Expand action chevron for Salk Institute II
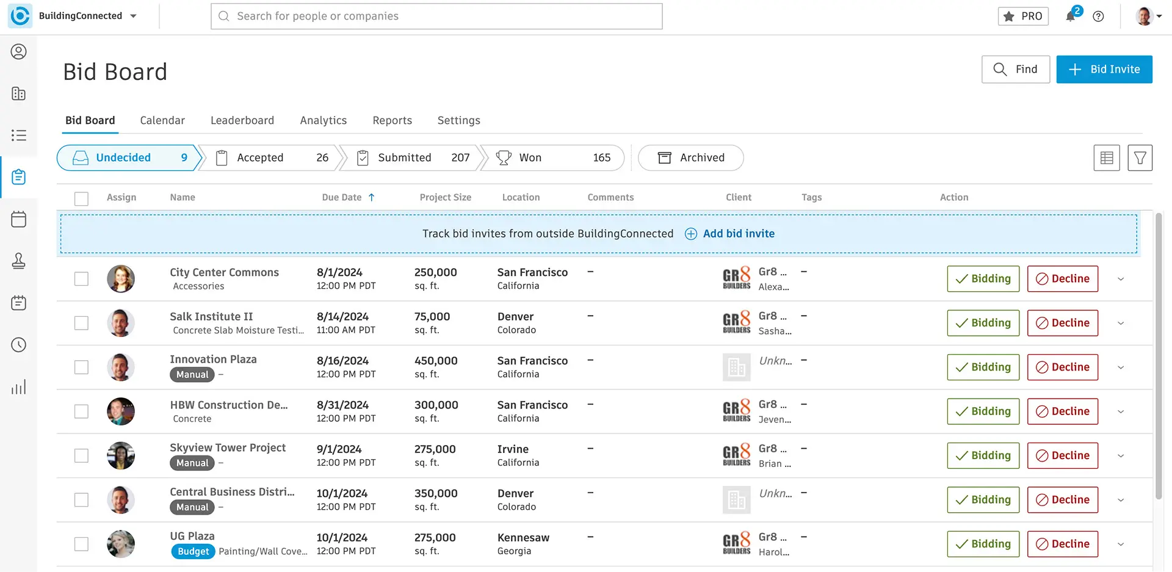Image resolution: width=1172 pixels, height=572 pixels. click(1121, 323)
